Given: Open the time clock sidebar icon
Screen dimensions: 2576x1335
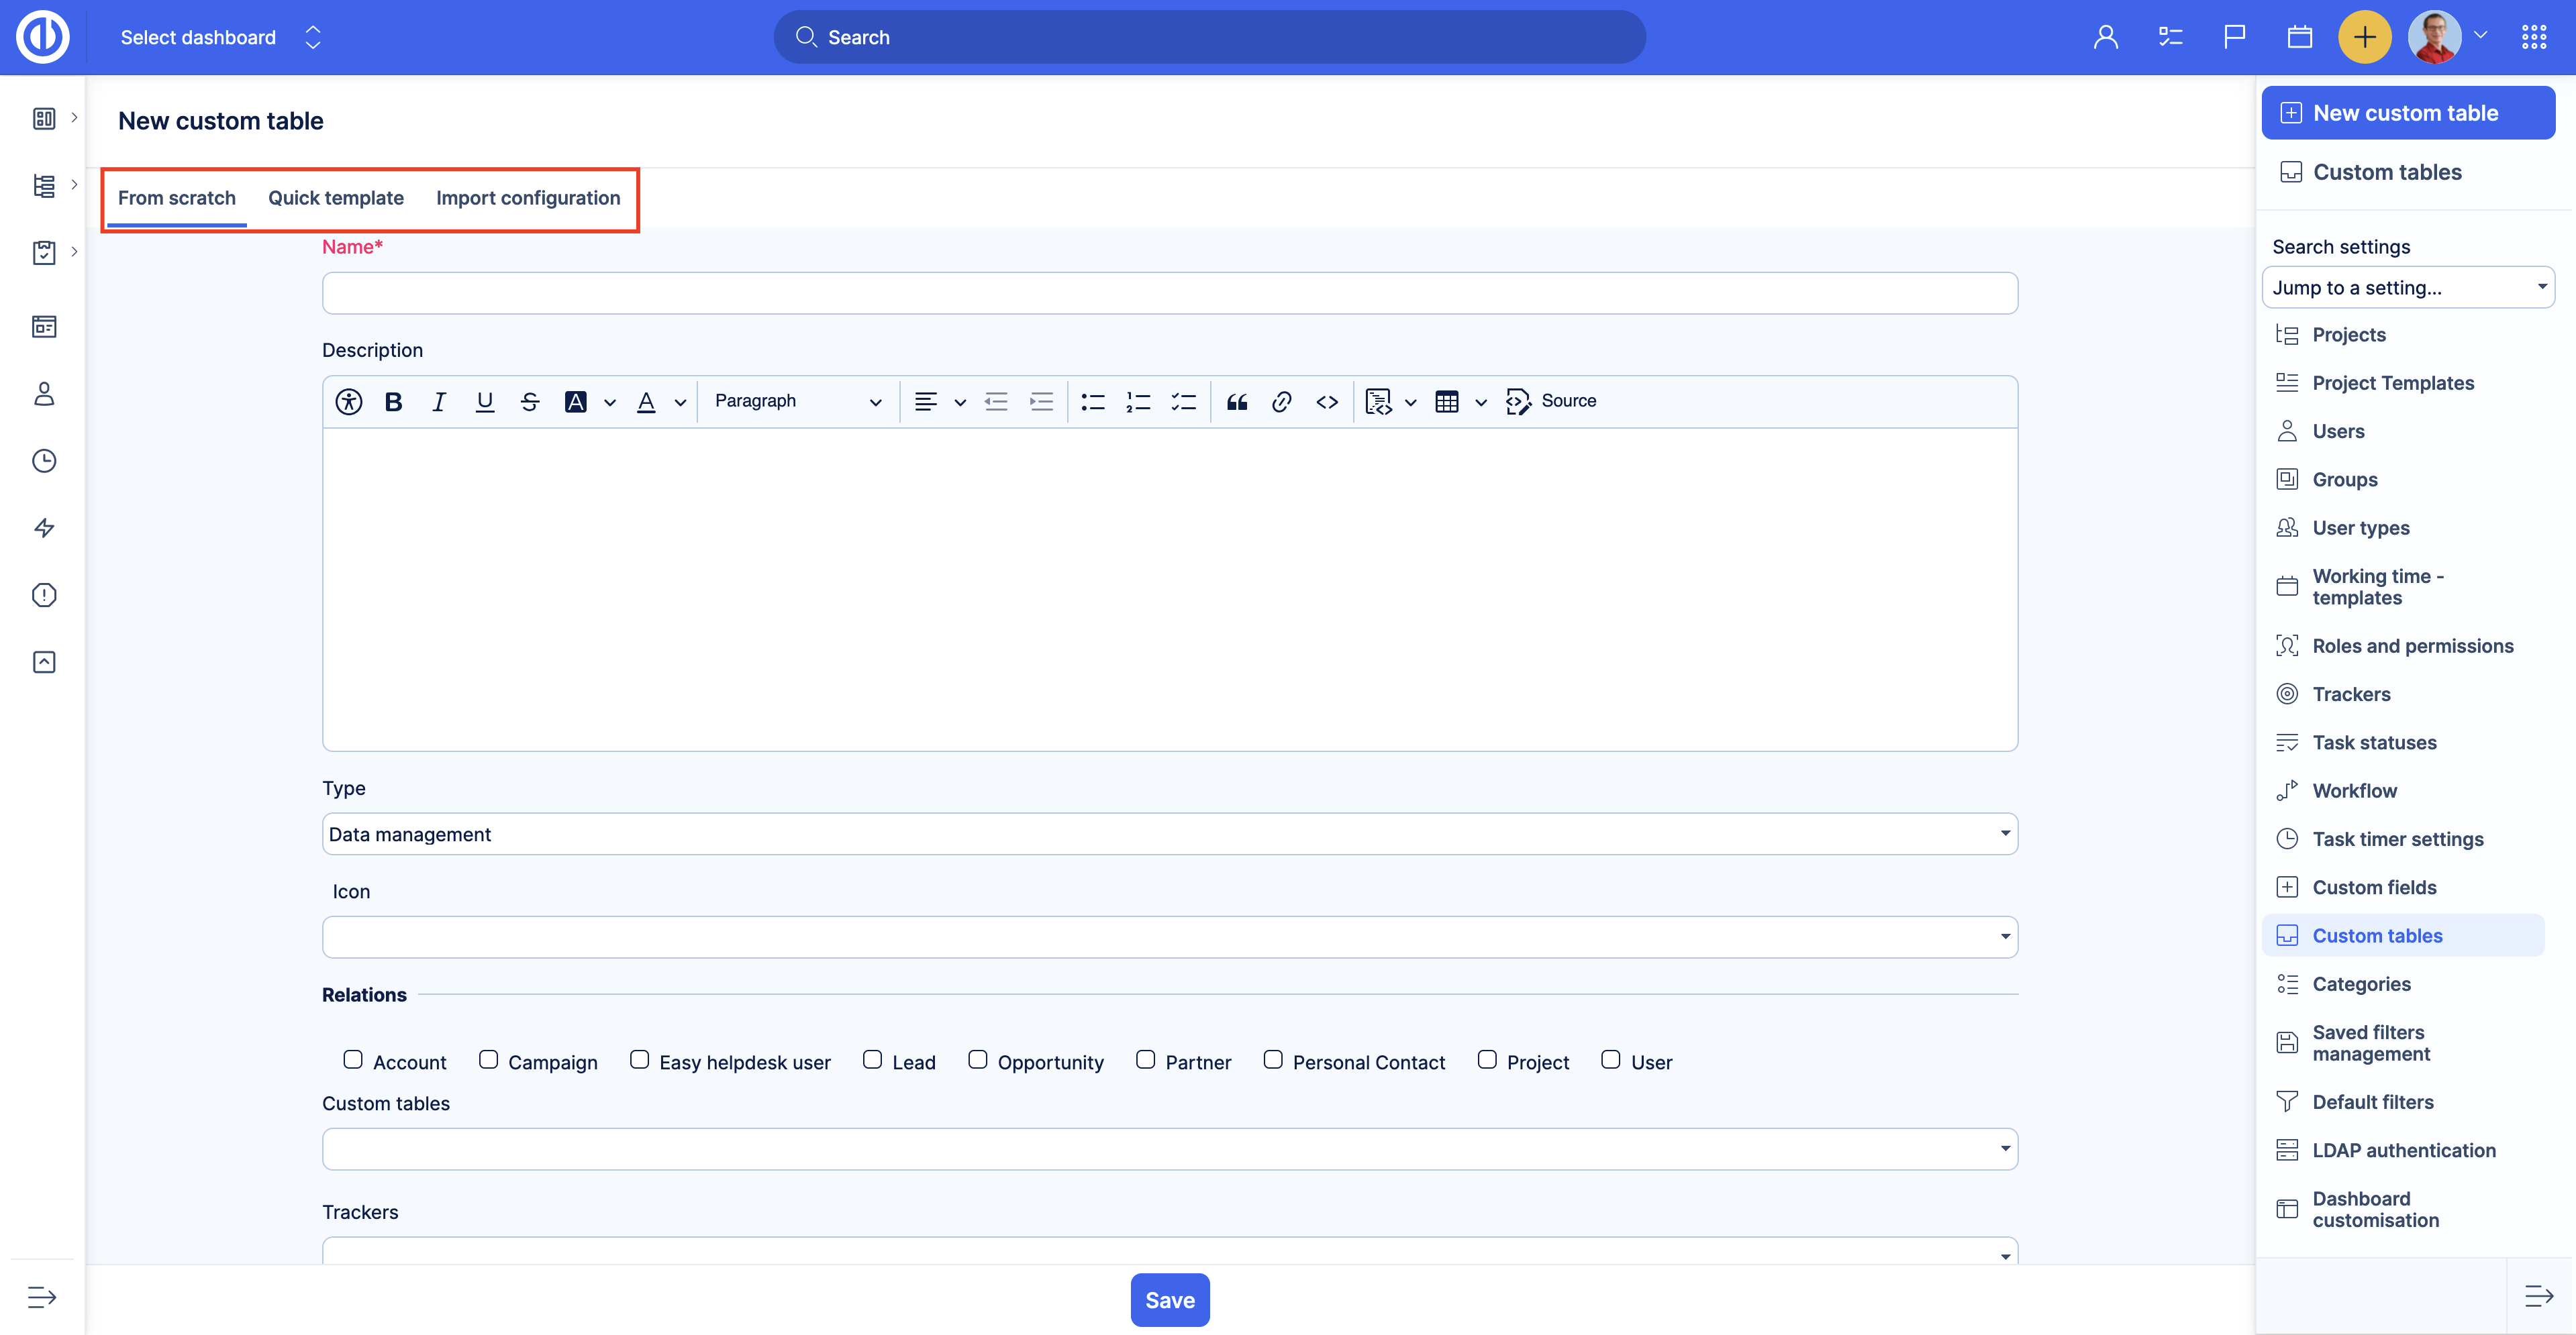Looking at the screenshot, I should click(x=44, y=461).
